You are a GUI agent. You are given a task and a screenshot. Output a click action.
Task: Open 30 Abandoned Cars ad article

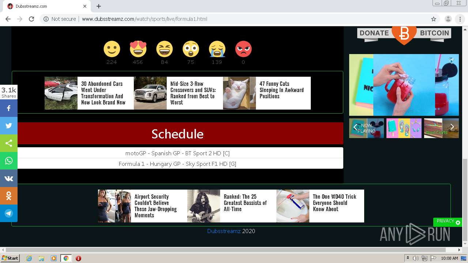(x=89, y=93)
